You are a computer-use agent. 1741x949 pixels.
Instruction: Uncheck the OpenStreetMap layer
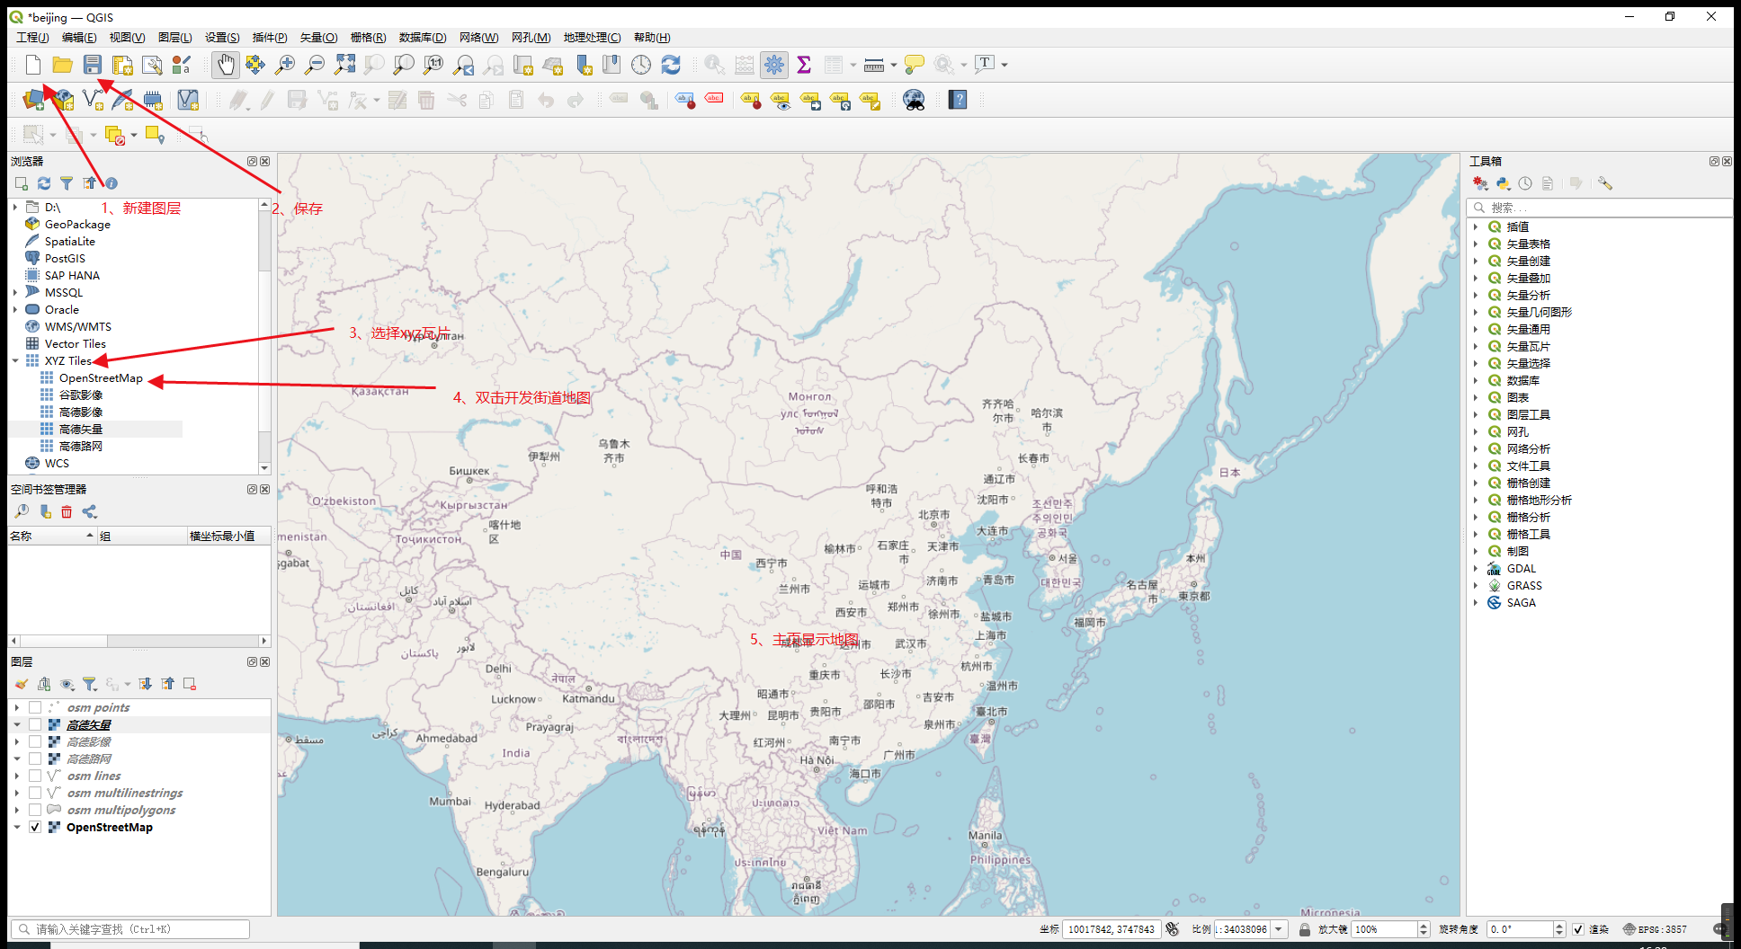35,827
